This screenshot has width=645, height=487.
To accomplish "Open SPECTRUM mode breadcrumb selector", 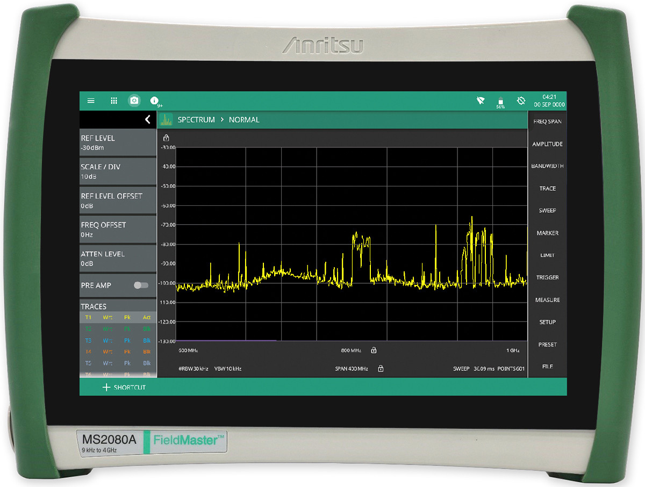I will tap(197, 119).
